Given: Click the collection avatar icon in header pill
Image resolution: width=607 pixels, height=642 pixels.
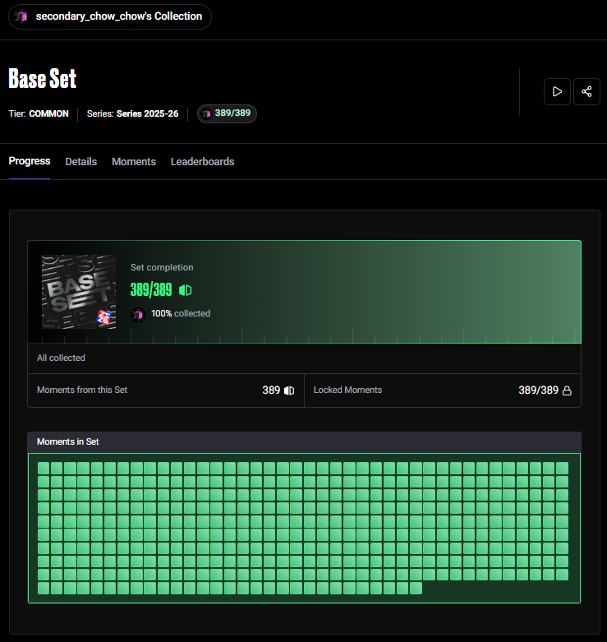Looking at the screenshot, I should tap(21, 16).
